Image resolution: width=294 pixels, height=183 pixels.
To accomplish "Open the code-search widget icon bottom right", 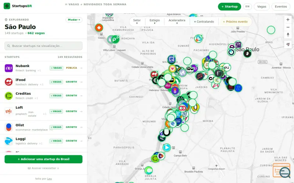I will 282,171.
